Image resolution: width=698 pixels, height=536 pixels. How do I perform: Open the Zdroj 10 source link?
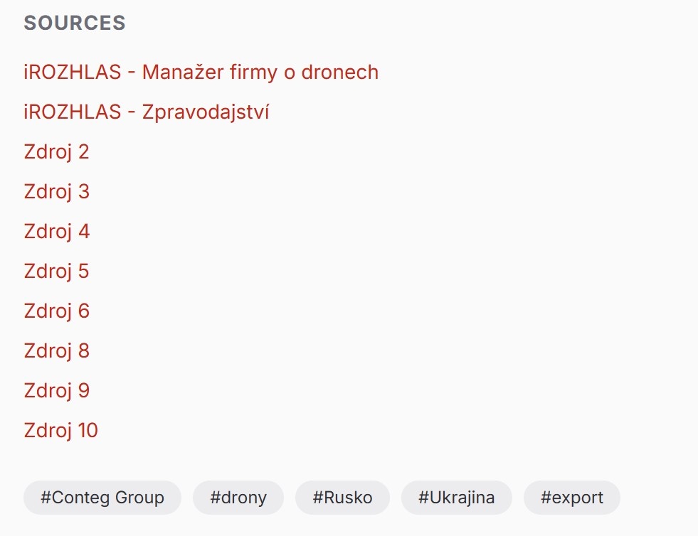[x=60, y=431]
